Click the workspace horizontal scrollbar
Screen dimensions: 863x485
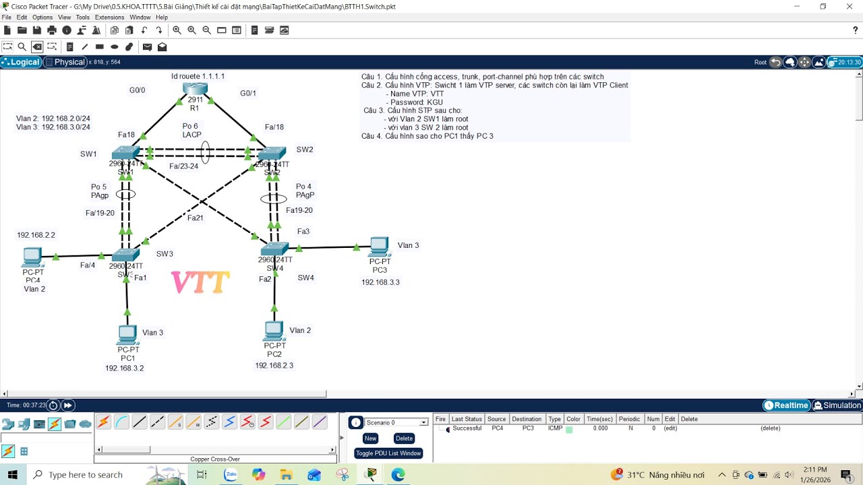(167, 393)
